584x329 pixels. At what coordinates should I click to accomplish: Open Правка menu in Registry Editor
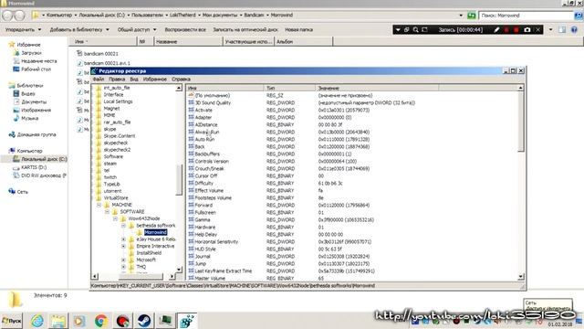[117, 80]
